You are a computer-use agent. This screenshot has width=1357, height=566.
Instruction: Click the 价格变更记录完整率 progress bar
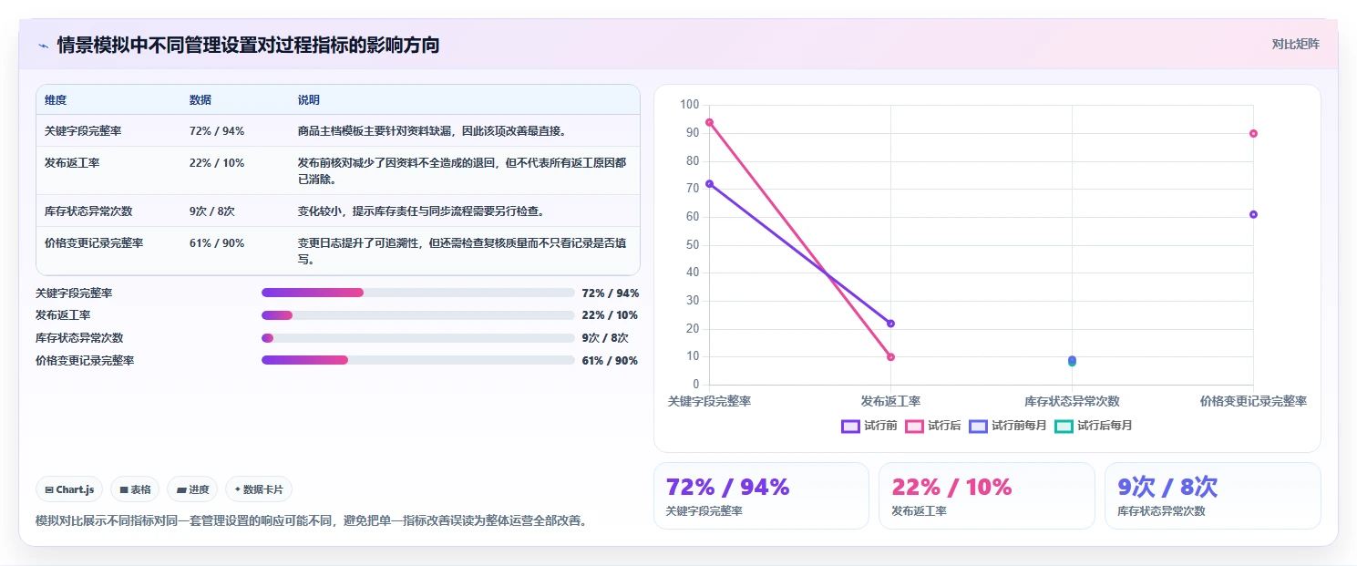(417, 360)
